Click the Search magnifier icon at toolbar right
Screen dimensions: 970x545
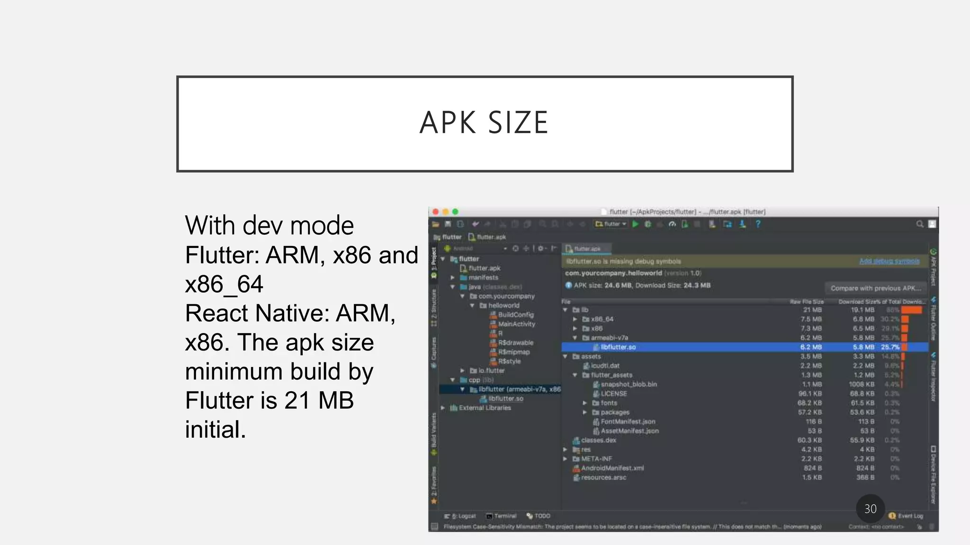coord(920,224)
